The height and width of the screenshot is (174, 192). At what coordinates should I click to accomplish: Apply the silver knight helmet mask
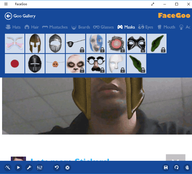pos(55,43)
